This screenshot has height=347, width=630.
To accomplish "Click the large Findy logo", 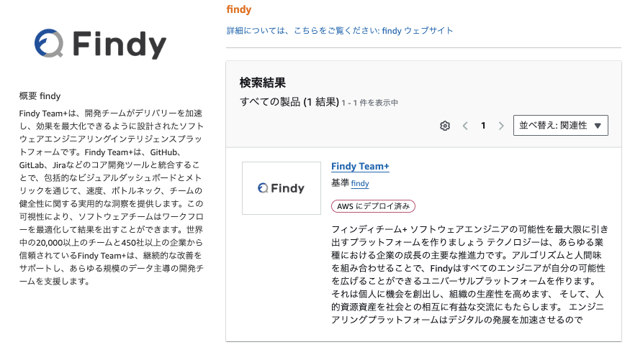I will 101,44.
